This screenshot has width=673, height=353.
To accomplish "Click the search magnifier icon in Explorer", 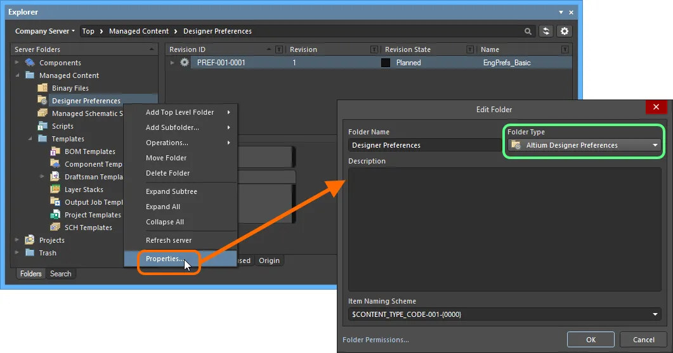I will [x=528, y=31].
